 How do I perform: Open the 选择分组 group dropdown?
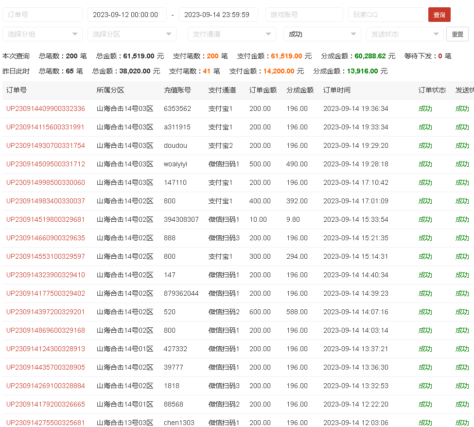[x=42, y=34]
